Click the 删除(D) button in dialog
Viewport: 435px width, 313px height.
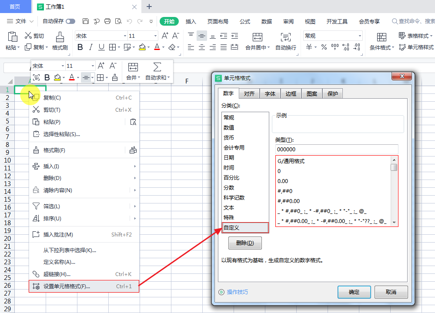pyautogui.click(x=245, y=243)
